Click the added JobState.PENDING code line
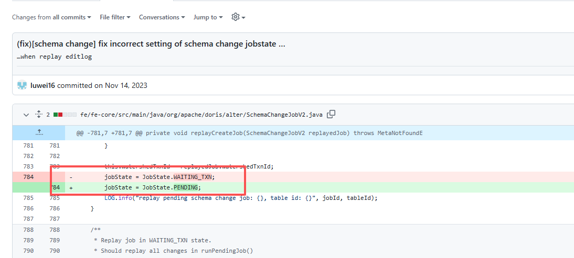The width and height of the screenshot is (574, 258). click(x=153, y=187)
